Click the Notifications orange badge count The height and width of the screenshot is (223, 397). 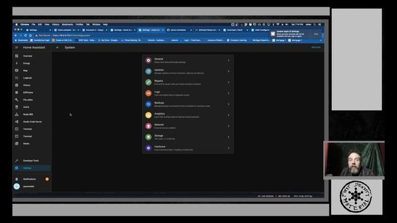47,179
